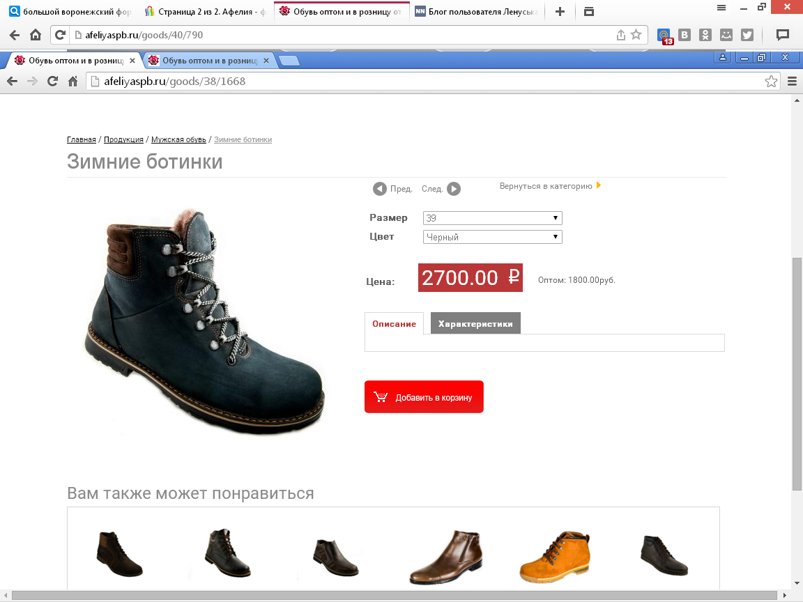Open mail extension icon with 13 badge
803x602 pixels.
[x=664, y=36]
